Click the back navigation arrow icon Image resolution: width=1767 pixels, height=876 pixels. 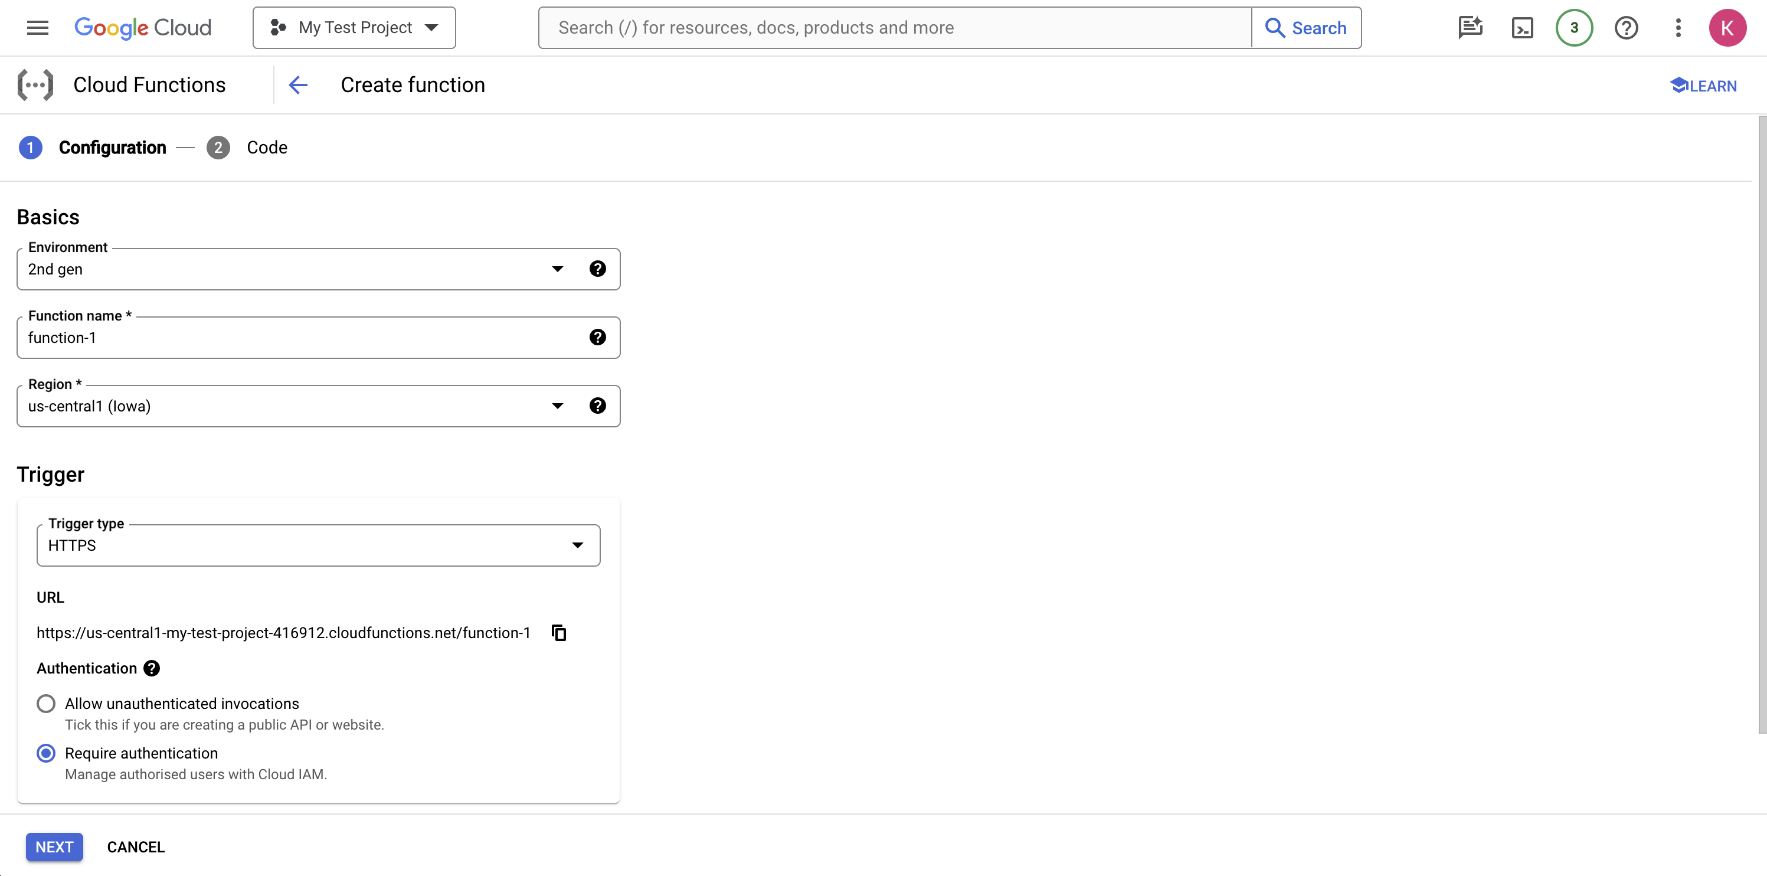pos(297,84)
